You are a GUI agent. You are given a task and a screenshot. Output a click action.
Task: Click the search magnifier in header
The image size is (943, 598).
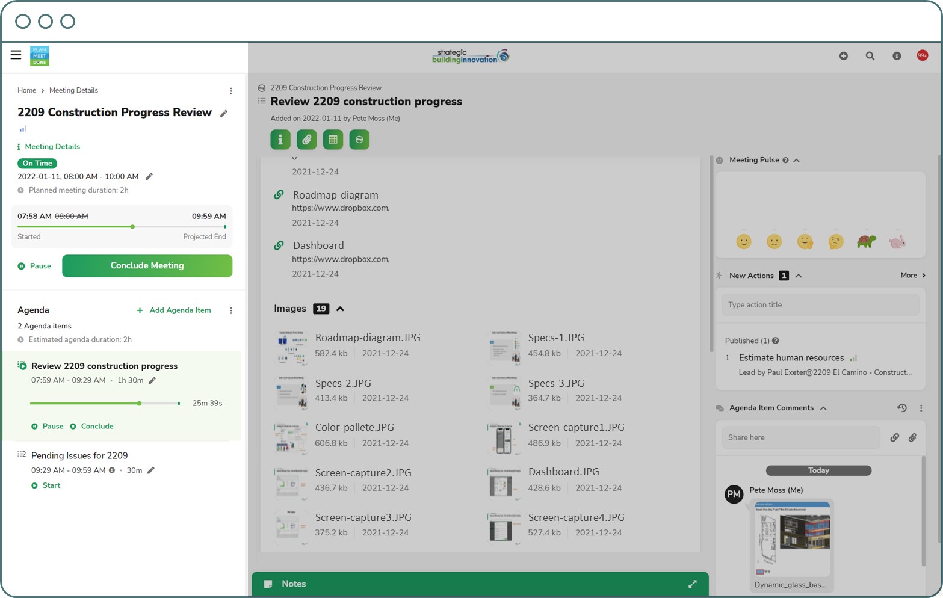870,56
